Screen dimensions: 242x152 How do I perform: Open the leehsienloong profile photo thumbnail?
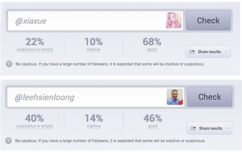(175, 97)
